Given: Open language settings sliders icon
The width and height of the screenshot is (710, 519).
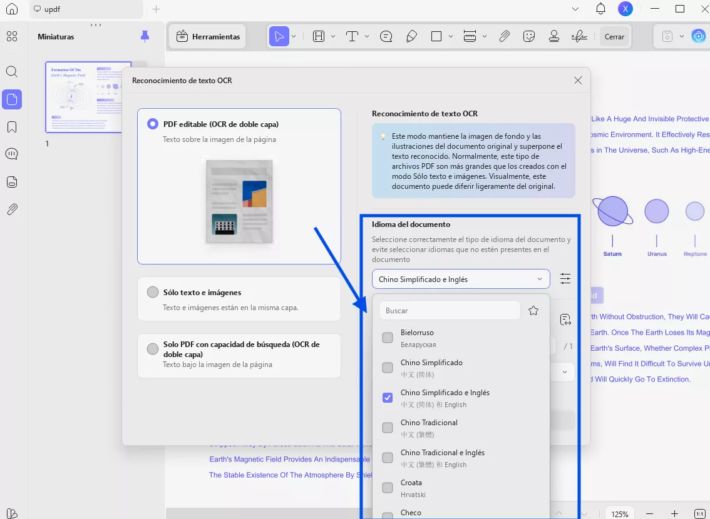Looking at the screenshot, I should click(565, 279).
